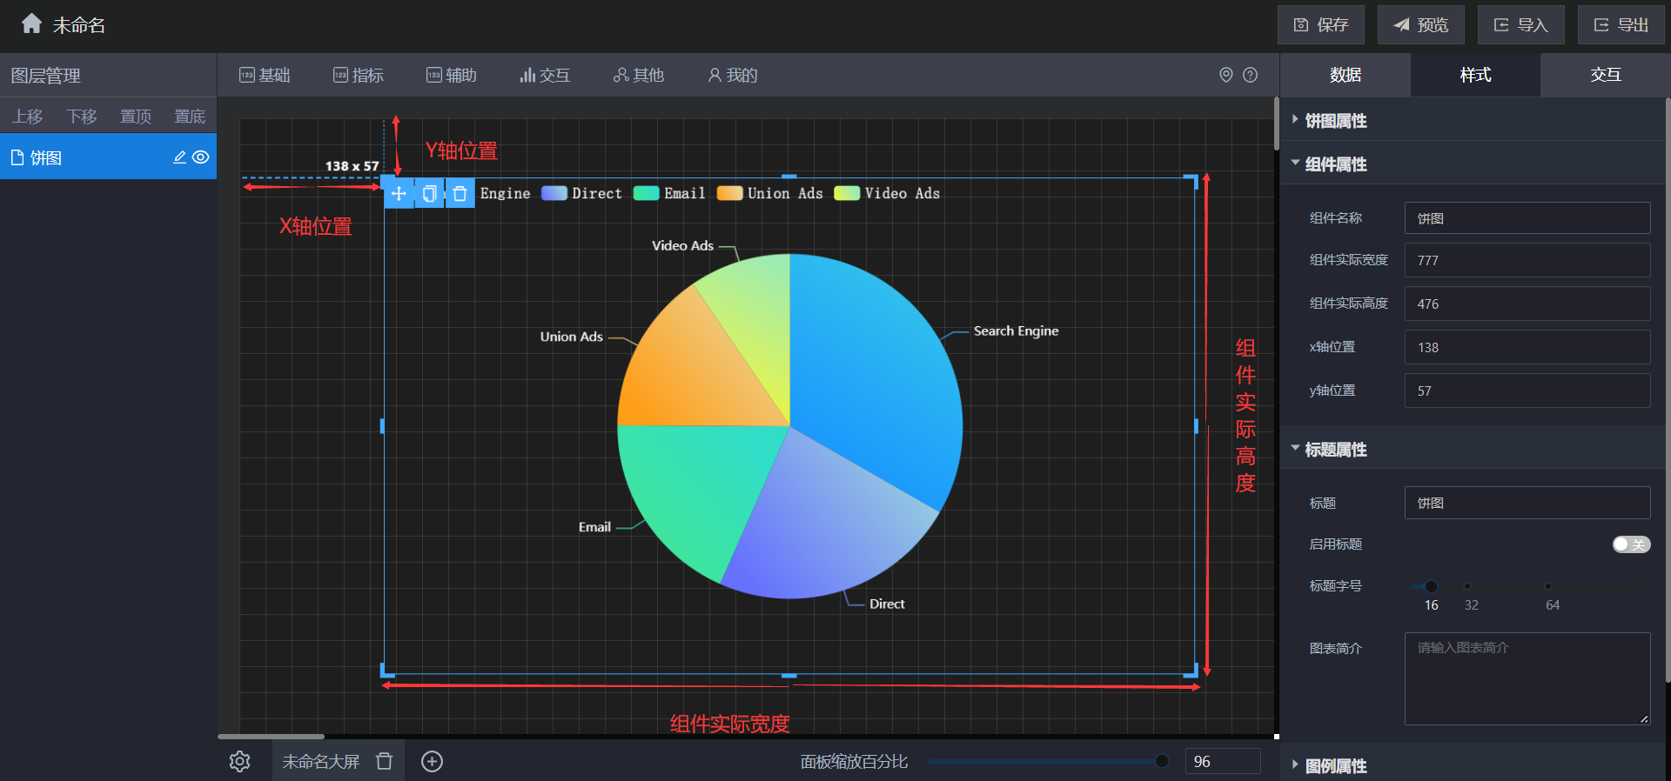Viewport: 1671px width, 781px height.
Task: Collapse the 组件属性 section
Action: click(1335, 164)
